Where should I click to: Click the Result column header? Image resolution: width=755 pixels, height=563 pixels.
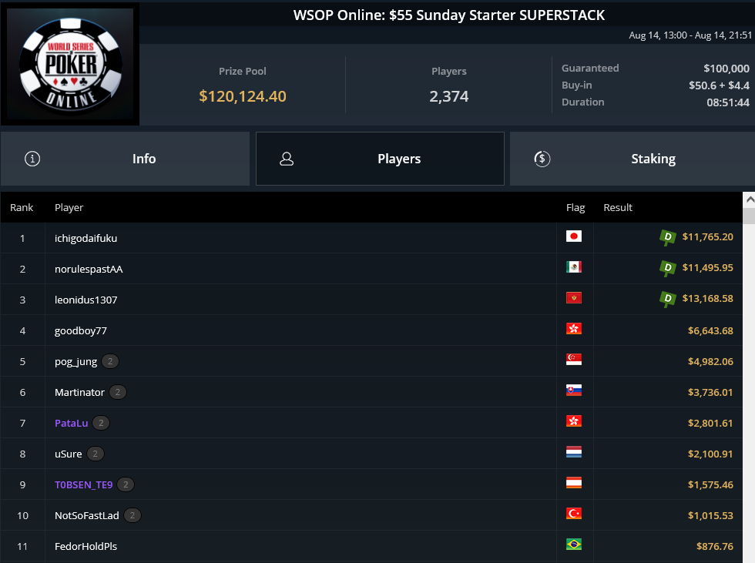tap(618, 207)
